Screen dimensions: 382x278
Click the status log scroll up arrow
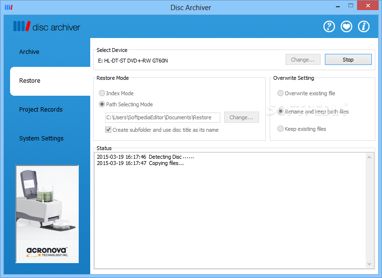370,157
